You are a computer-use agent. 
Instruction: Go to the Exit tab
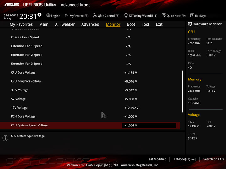159,24
